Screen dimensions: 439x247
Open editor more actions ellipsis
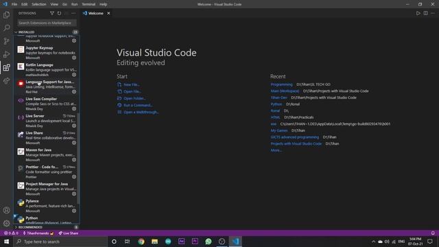tap(433, 13)
